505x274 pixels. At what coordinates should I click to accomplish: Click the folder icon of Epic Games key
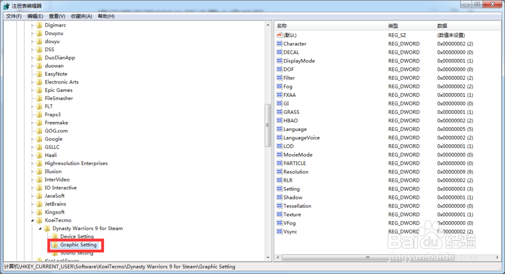(39, 90)
